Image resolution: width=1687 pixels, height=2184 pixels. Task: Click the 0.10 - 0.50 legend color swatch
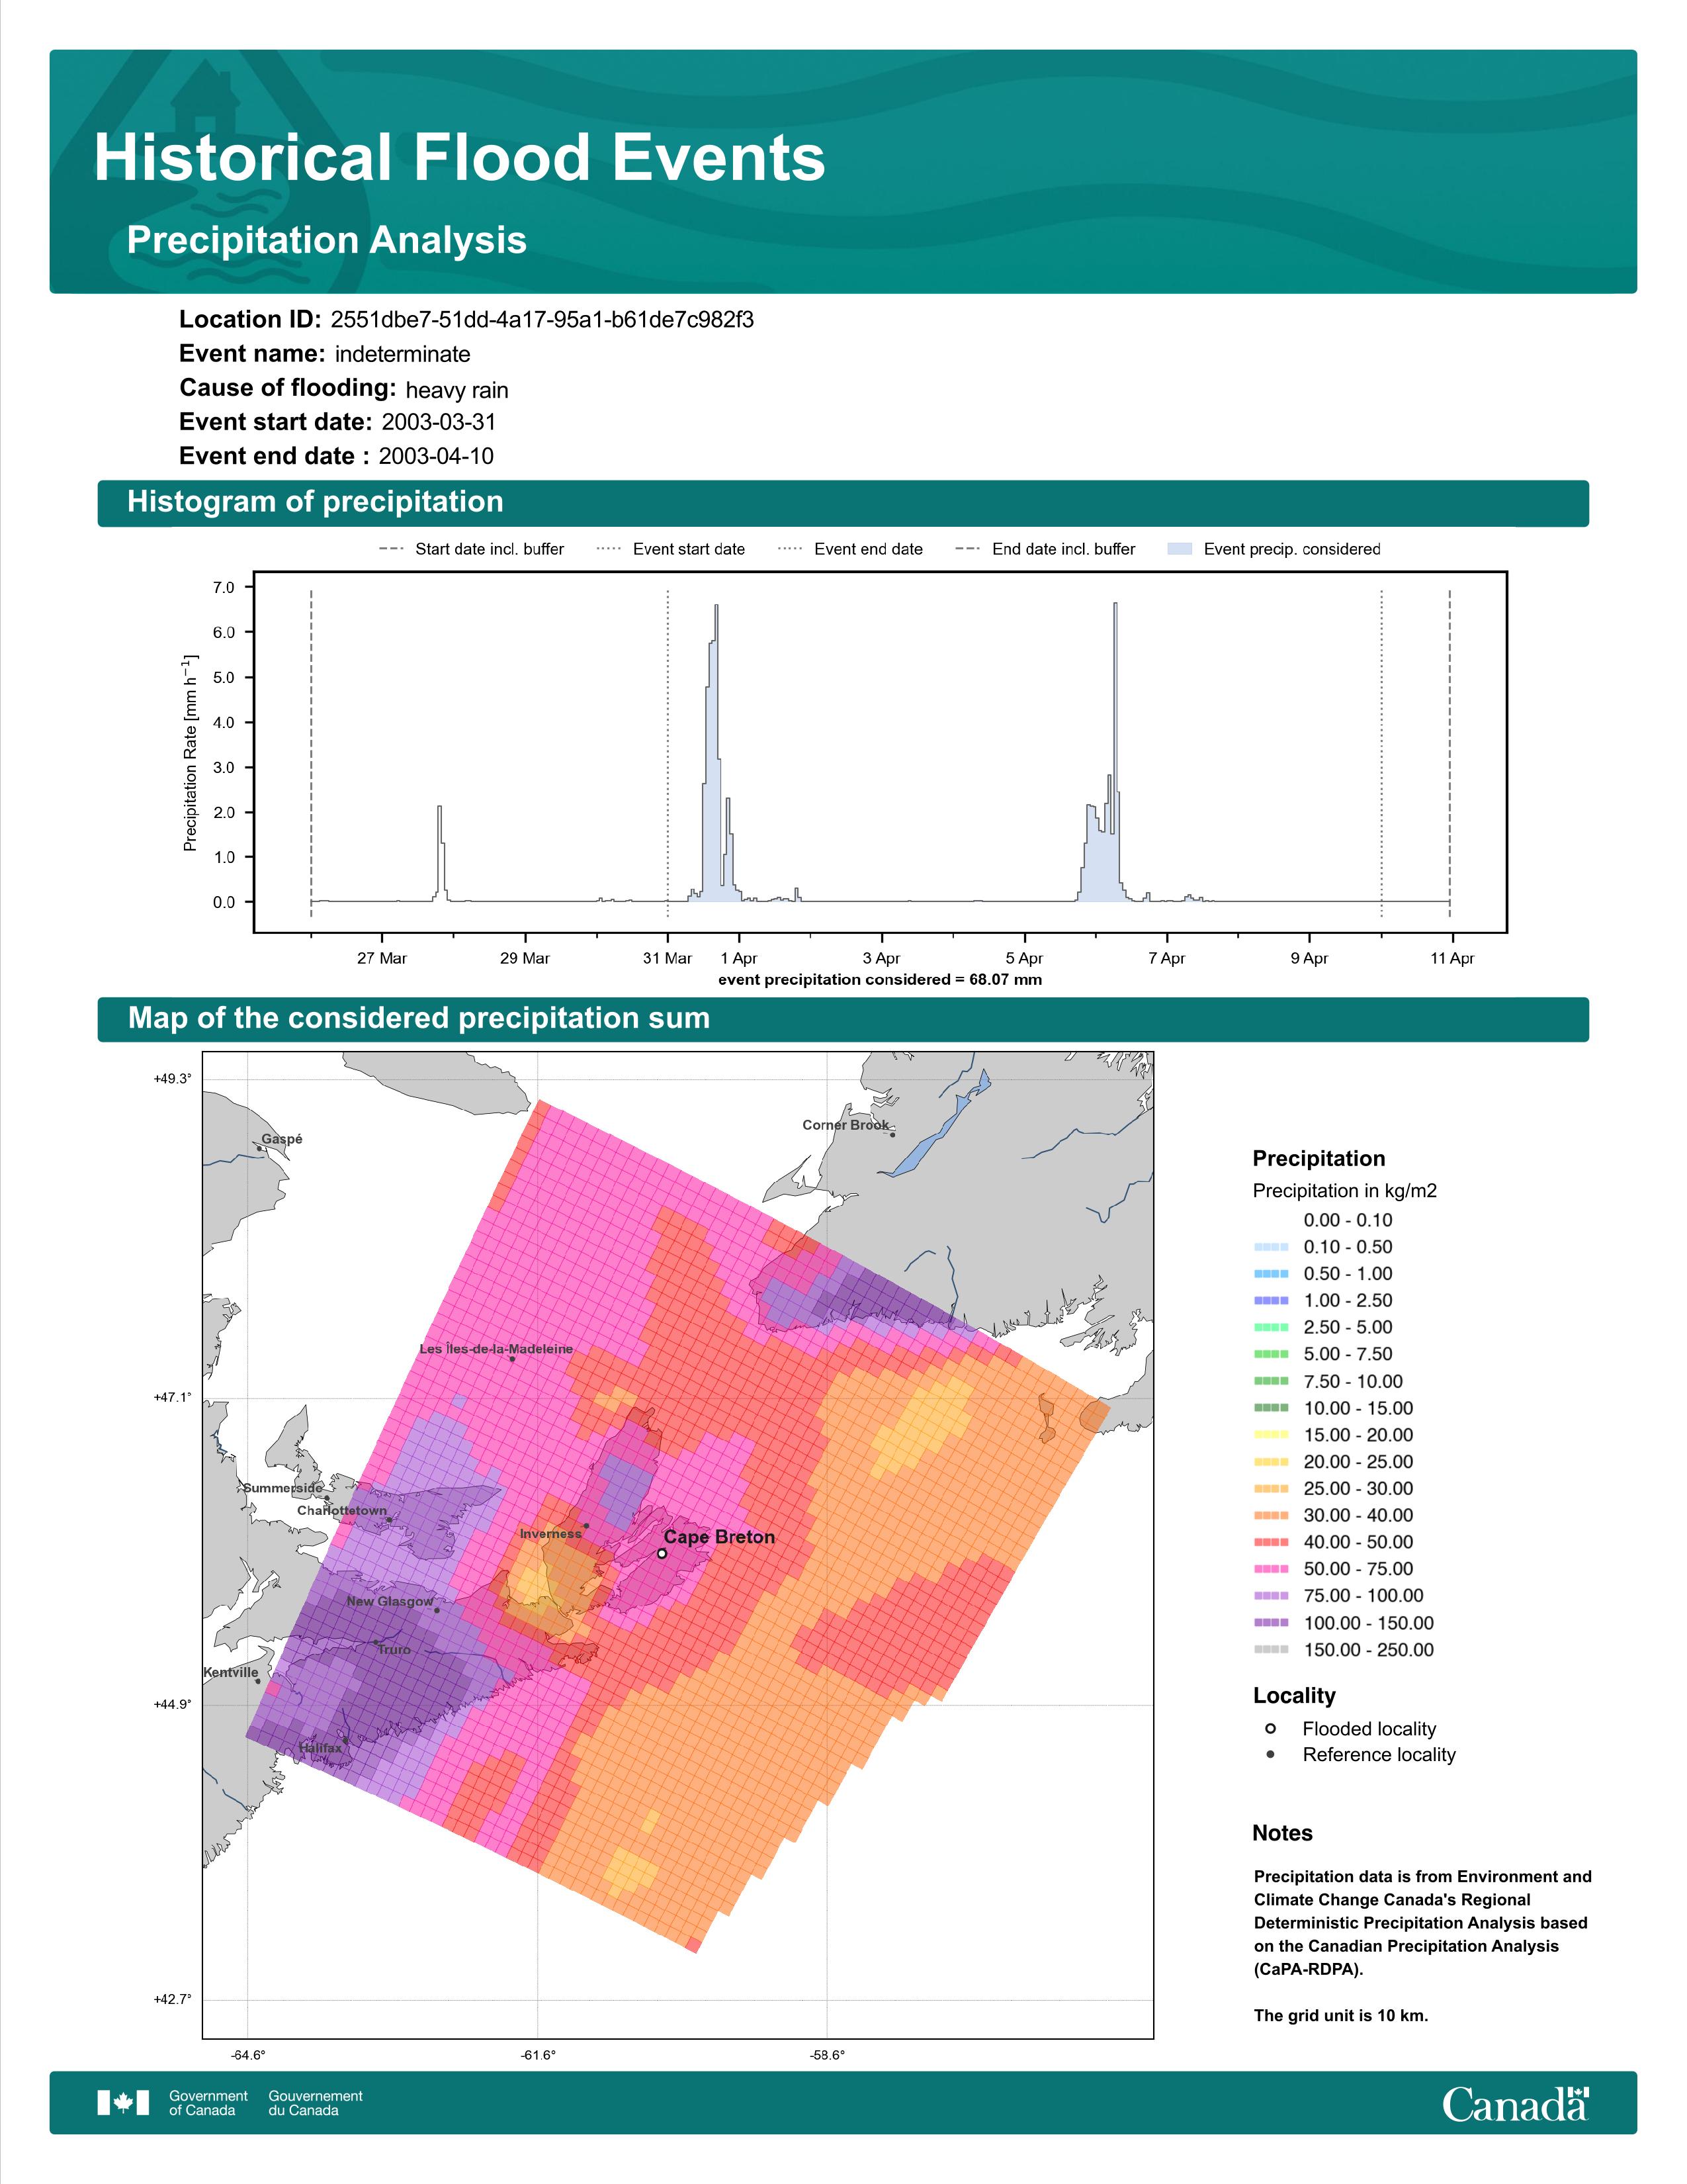tap(1272, 1247)
